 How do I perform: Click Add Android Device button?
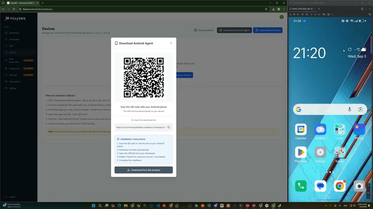click(x=268, y=30)
